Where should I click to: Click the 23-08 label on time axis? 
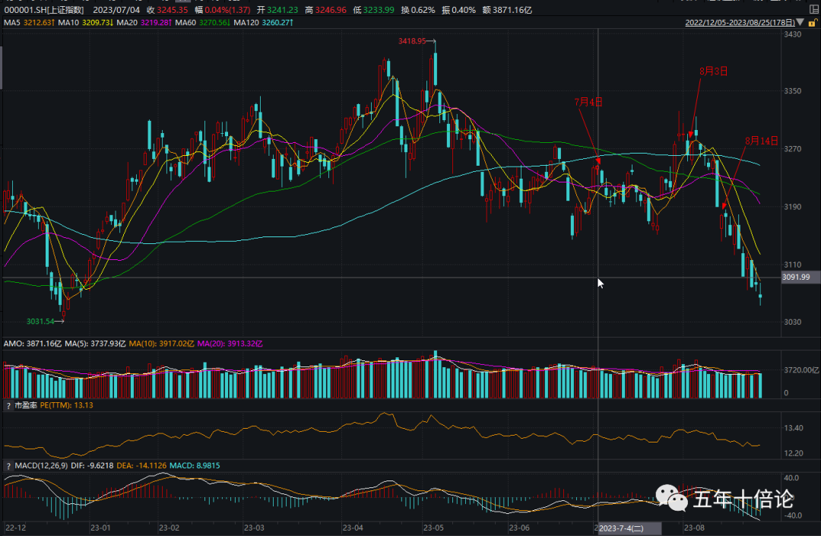click(694, 528)
